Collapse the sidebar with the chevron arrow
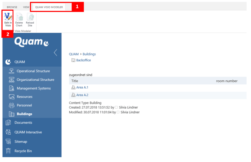 click(x=56, y=52)
